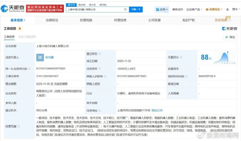The image size is (241, 141).
Task: Open the 历史信息 tab
Action: click(x=221, y=20)
